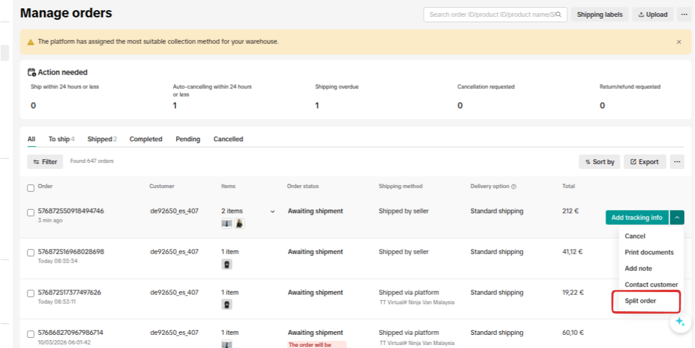Click the search magnifier icon
The width and height of the screenshot is (695, 348).
(x=558, y=14)
